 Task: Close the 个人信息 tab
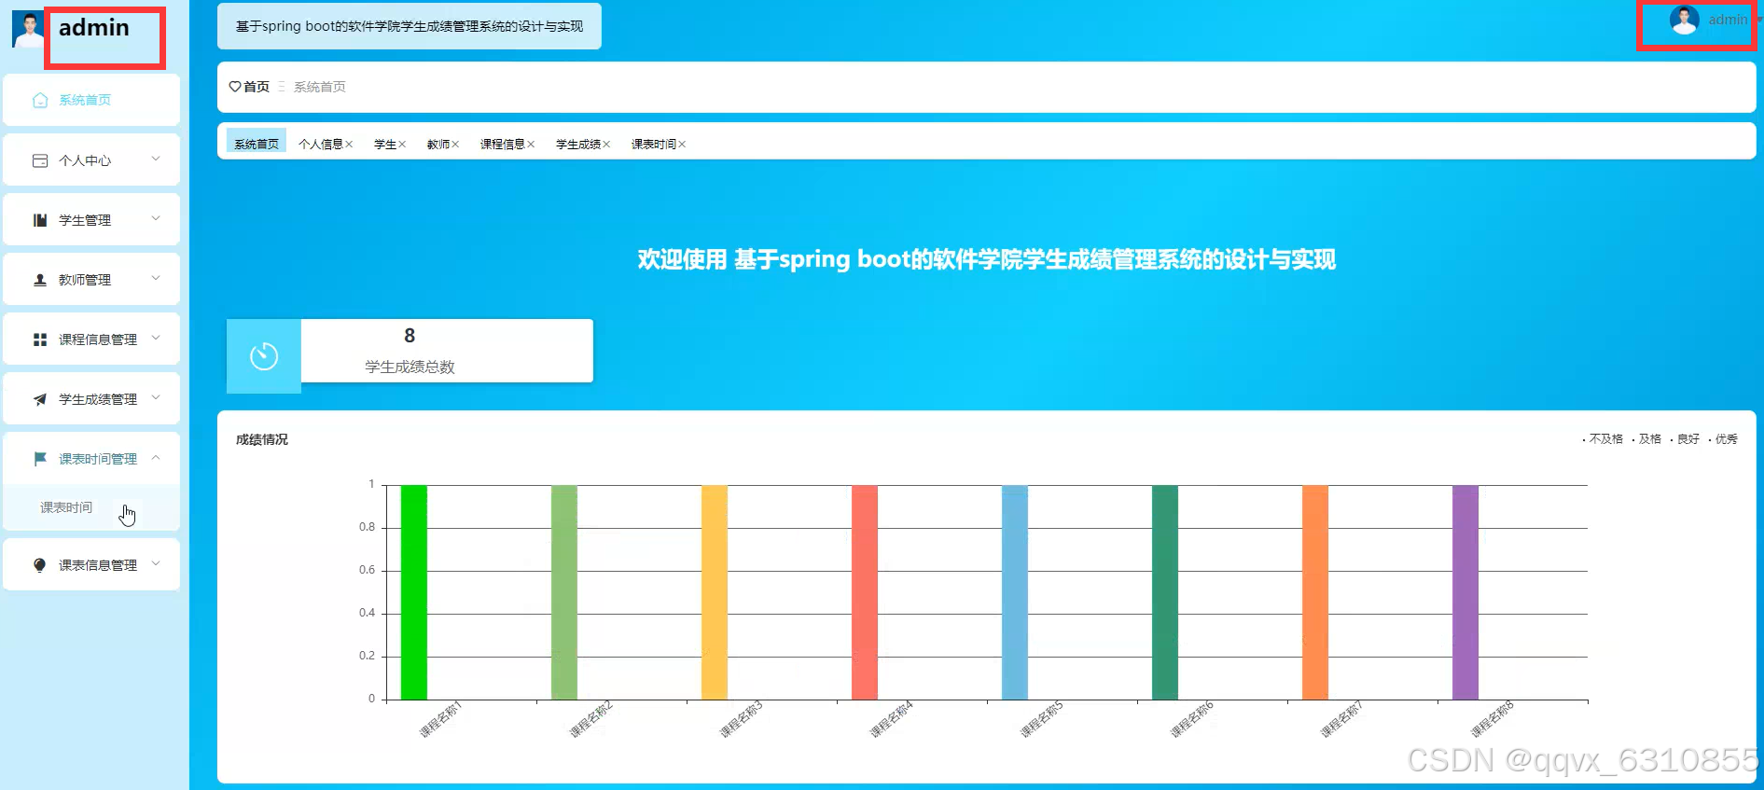pos(349,145)
